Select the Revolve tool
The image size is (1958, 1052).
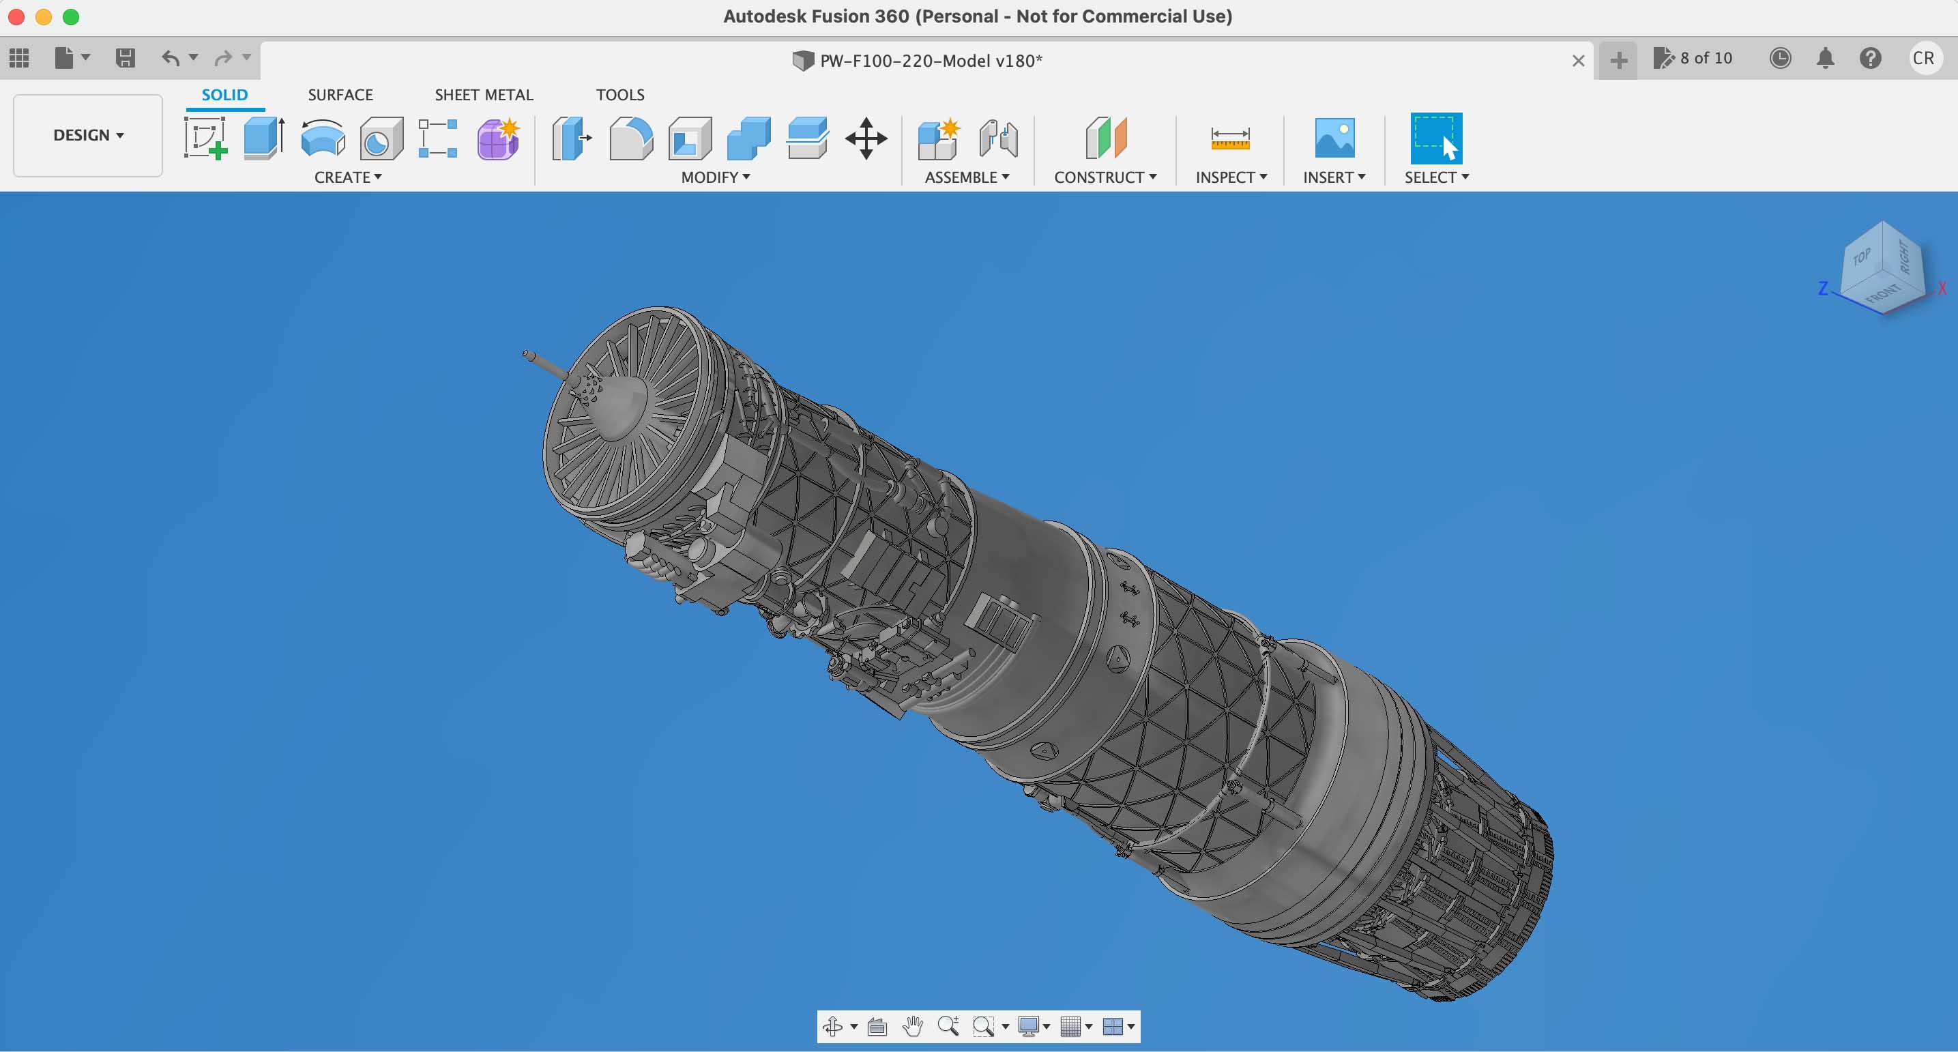[x=323, y=138]
